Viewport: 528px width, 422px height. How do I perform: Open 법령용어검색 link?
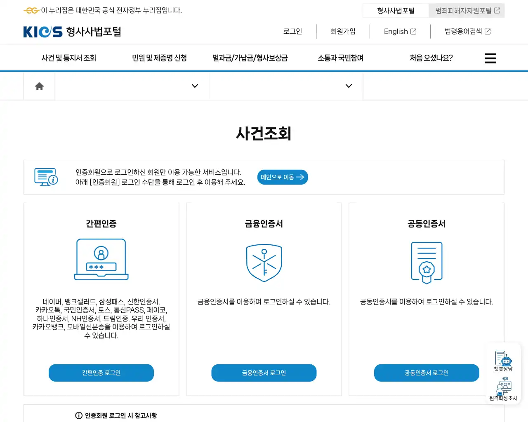tap(467, 31)
